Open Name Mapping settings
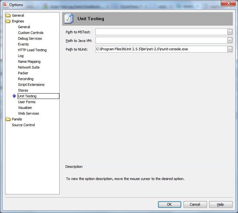The height and width of the screenshot is (213, 238). pyautogui.click(x=29, y=61)
